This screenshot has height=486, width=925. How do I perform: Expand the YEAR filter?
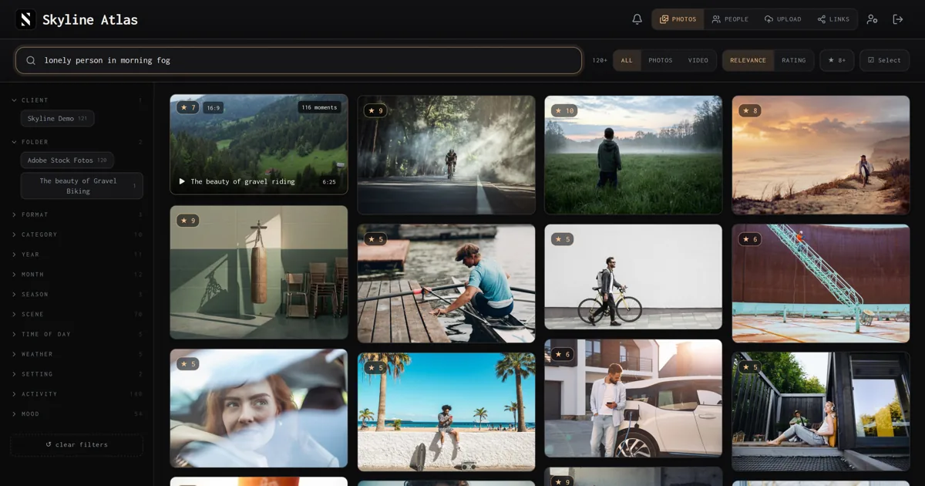77,255
